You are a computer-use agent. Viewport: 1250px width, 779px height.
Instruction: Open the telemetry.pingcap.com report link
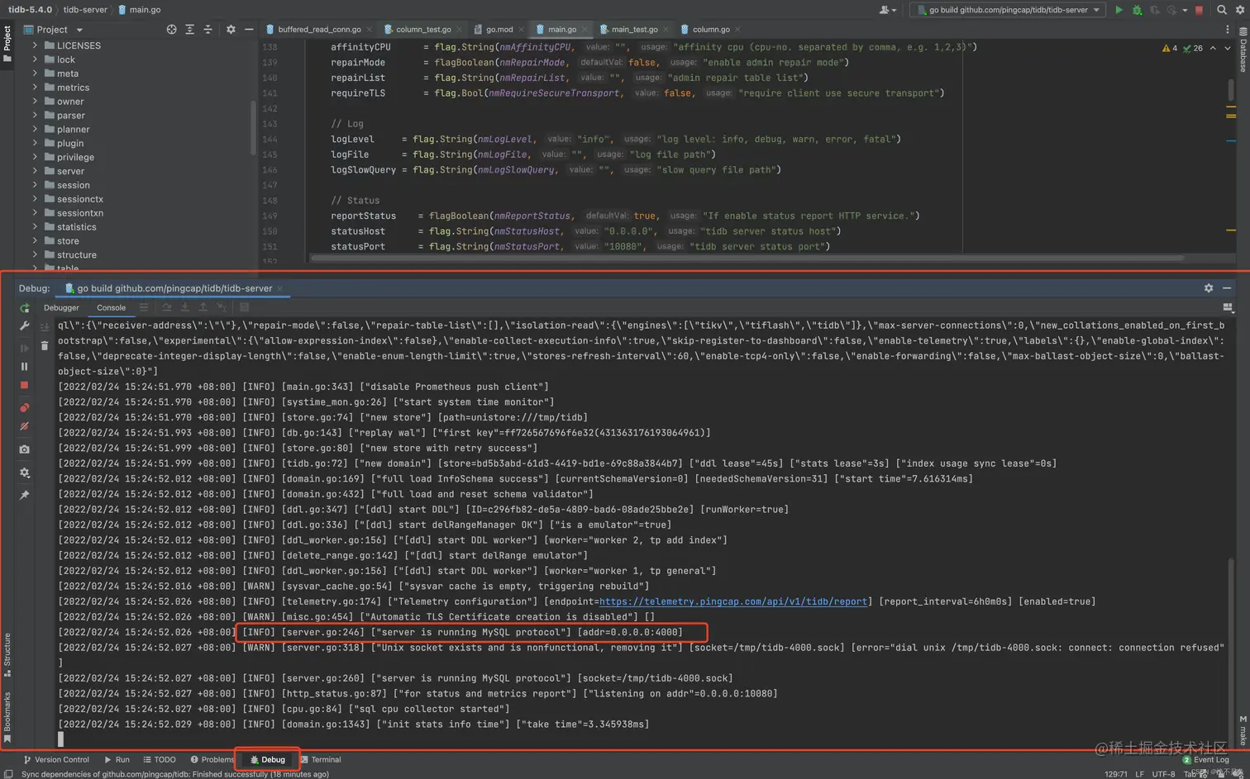click(x=733, y=601)
